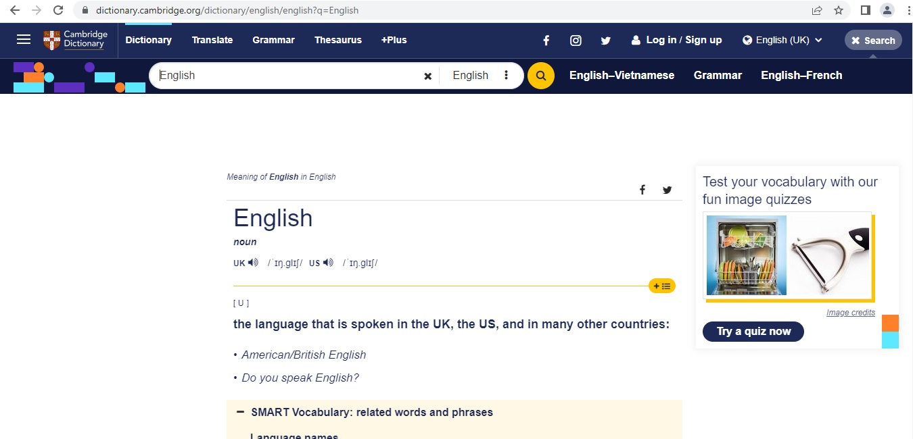This screenshot has height=439, width=913.
Task: Open the English–Vietnamese dictionary link
Action: [622, 76]
